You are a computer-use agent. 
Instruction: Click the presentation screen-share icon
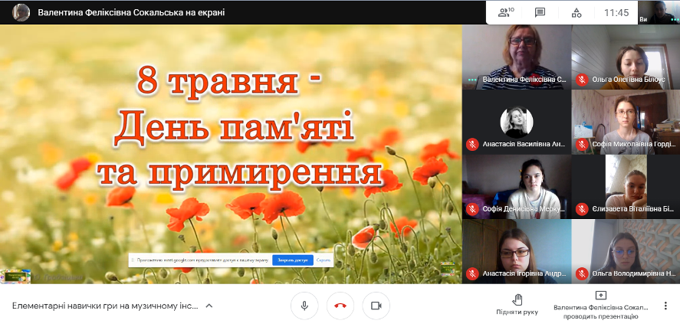pyautogui.click(x=600, y=296)
